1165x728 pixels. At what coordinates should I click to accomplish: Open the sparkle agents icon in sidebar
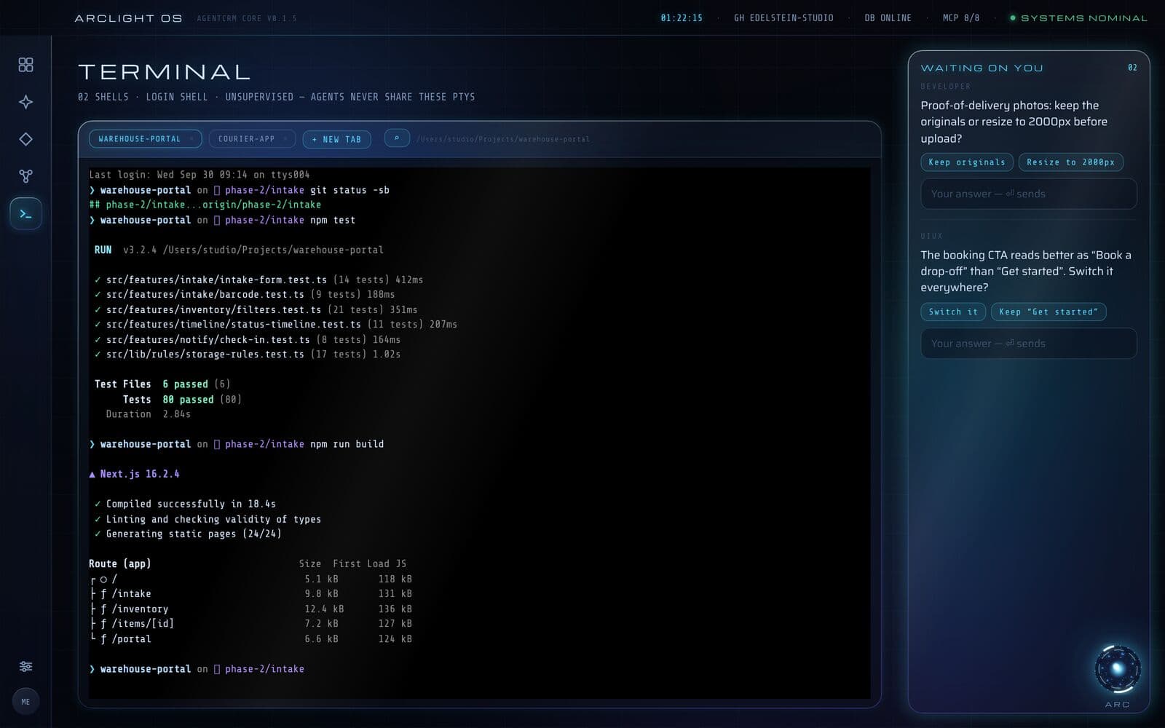pos(25,102)
